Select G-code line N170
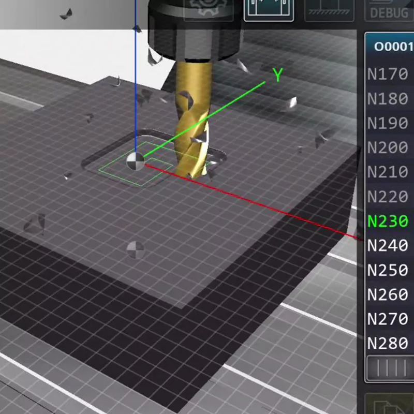Viewport: 414px width, 414px height. pyautogui.click(x=387, y=73)
